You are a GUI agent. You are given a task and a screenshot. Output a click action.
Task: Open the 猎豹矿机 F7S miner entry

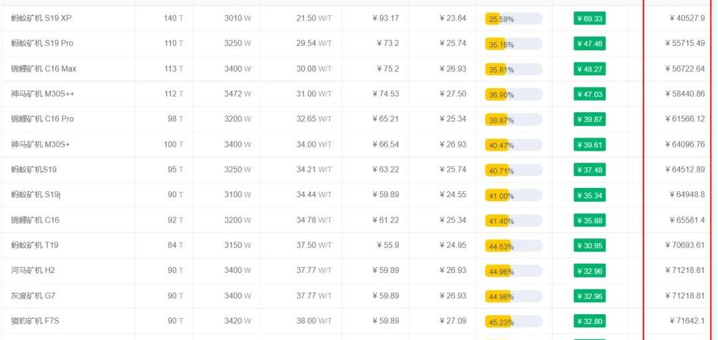(x=35, y=321)
